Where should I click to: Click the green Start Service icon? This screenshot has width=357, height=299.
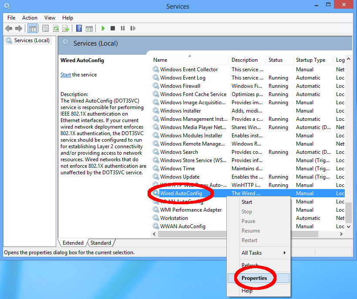(x=103, y=28)
